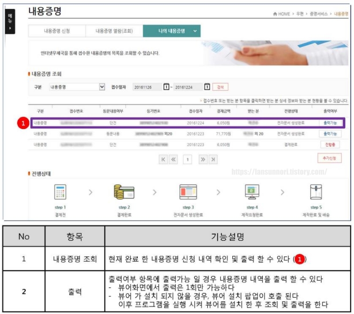Open 증명서비스 breadcrumb link

[318, 14]
